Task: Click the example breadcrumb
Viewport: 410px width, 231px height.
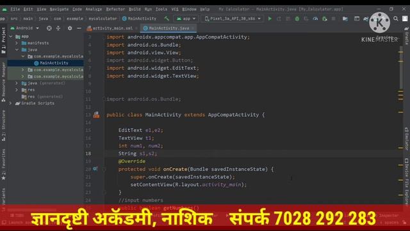Action: pos(75,19)
